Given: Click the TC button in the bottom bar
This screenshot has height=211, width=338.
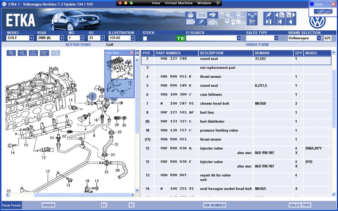Looking at the screenshot, I should point(131,205).
